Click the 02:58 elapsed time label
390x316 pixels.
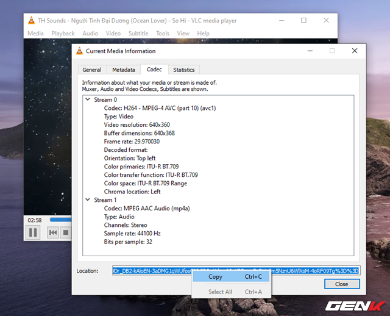click(x=35, y=220)
